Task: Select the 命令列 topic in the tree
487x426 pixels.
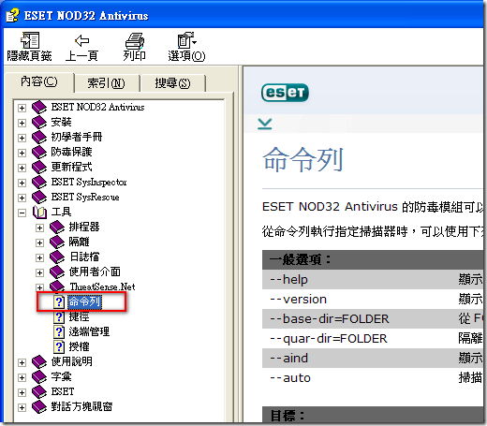Action: pos(84,301)
